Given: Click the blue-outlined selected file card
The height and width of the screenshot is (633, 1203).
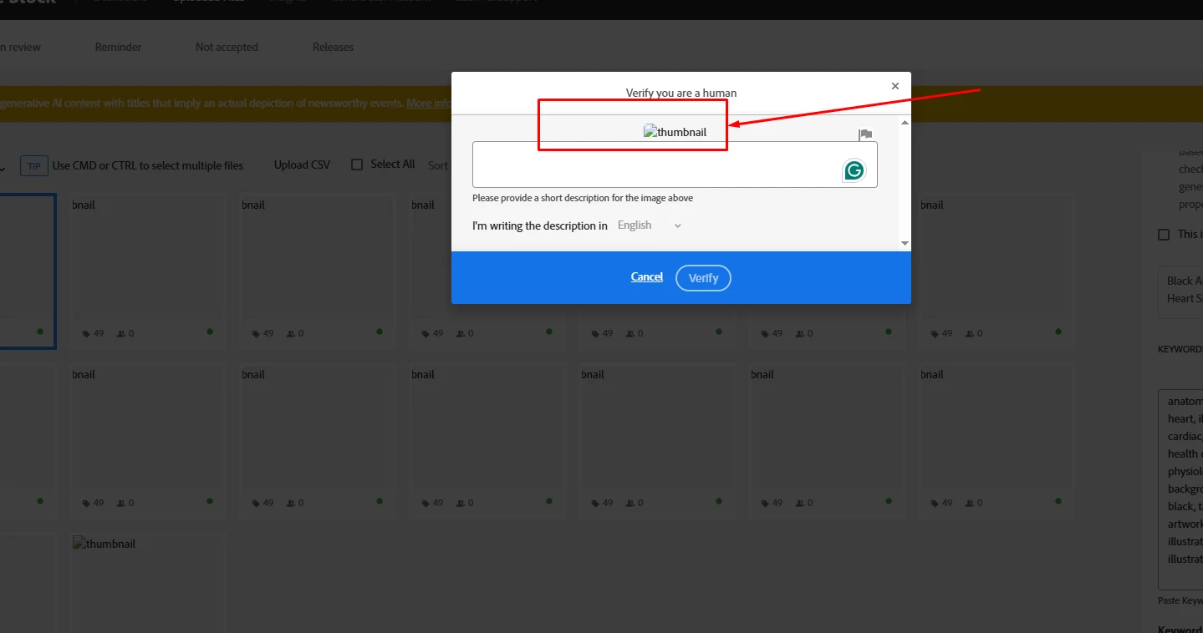Looking at the screenshot, I should 28,271.
